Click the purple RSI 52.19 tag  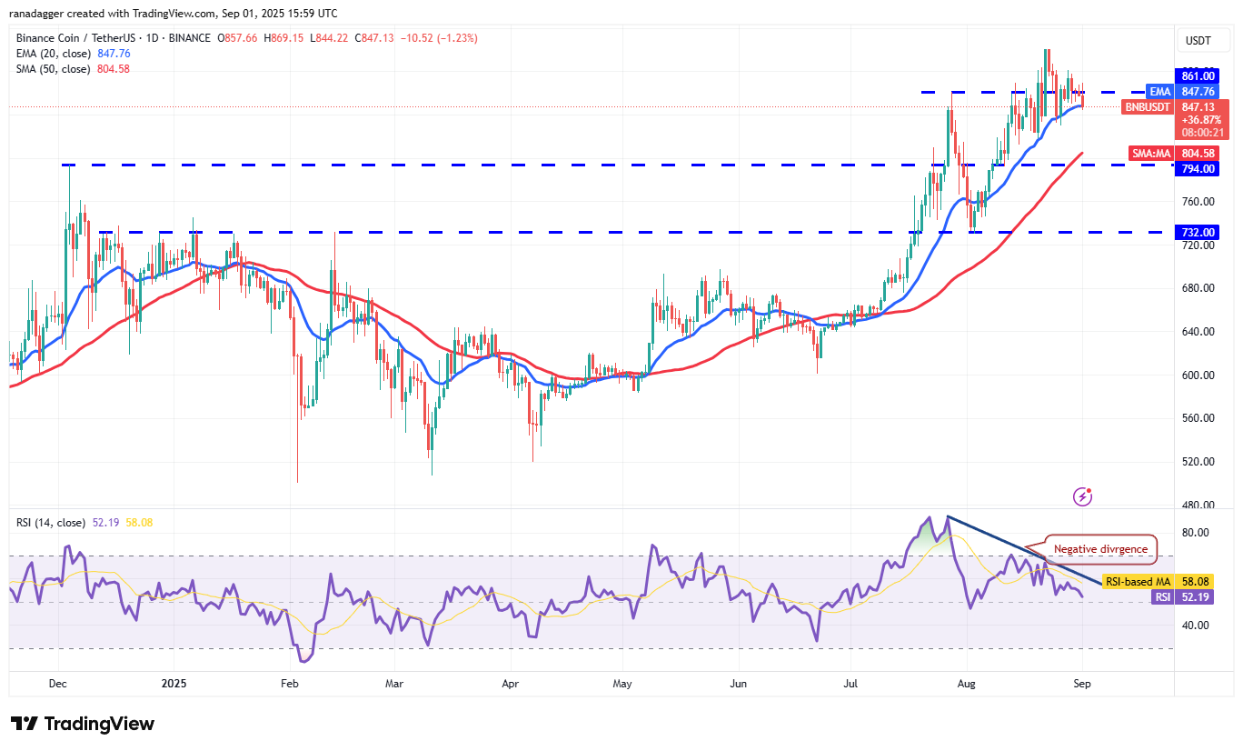(x=1184, y=596)
